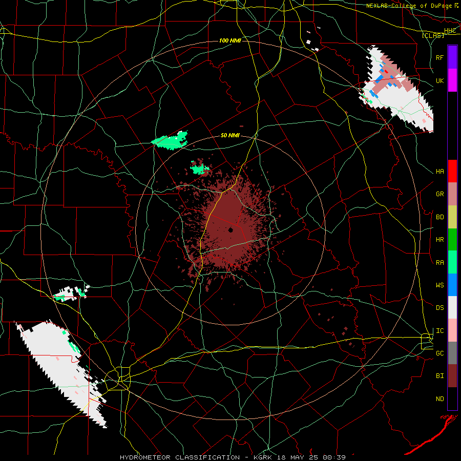
Task: Click the DS white legend color swatch
Action: tap(452, 307)
